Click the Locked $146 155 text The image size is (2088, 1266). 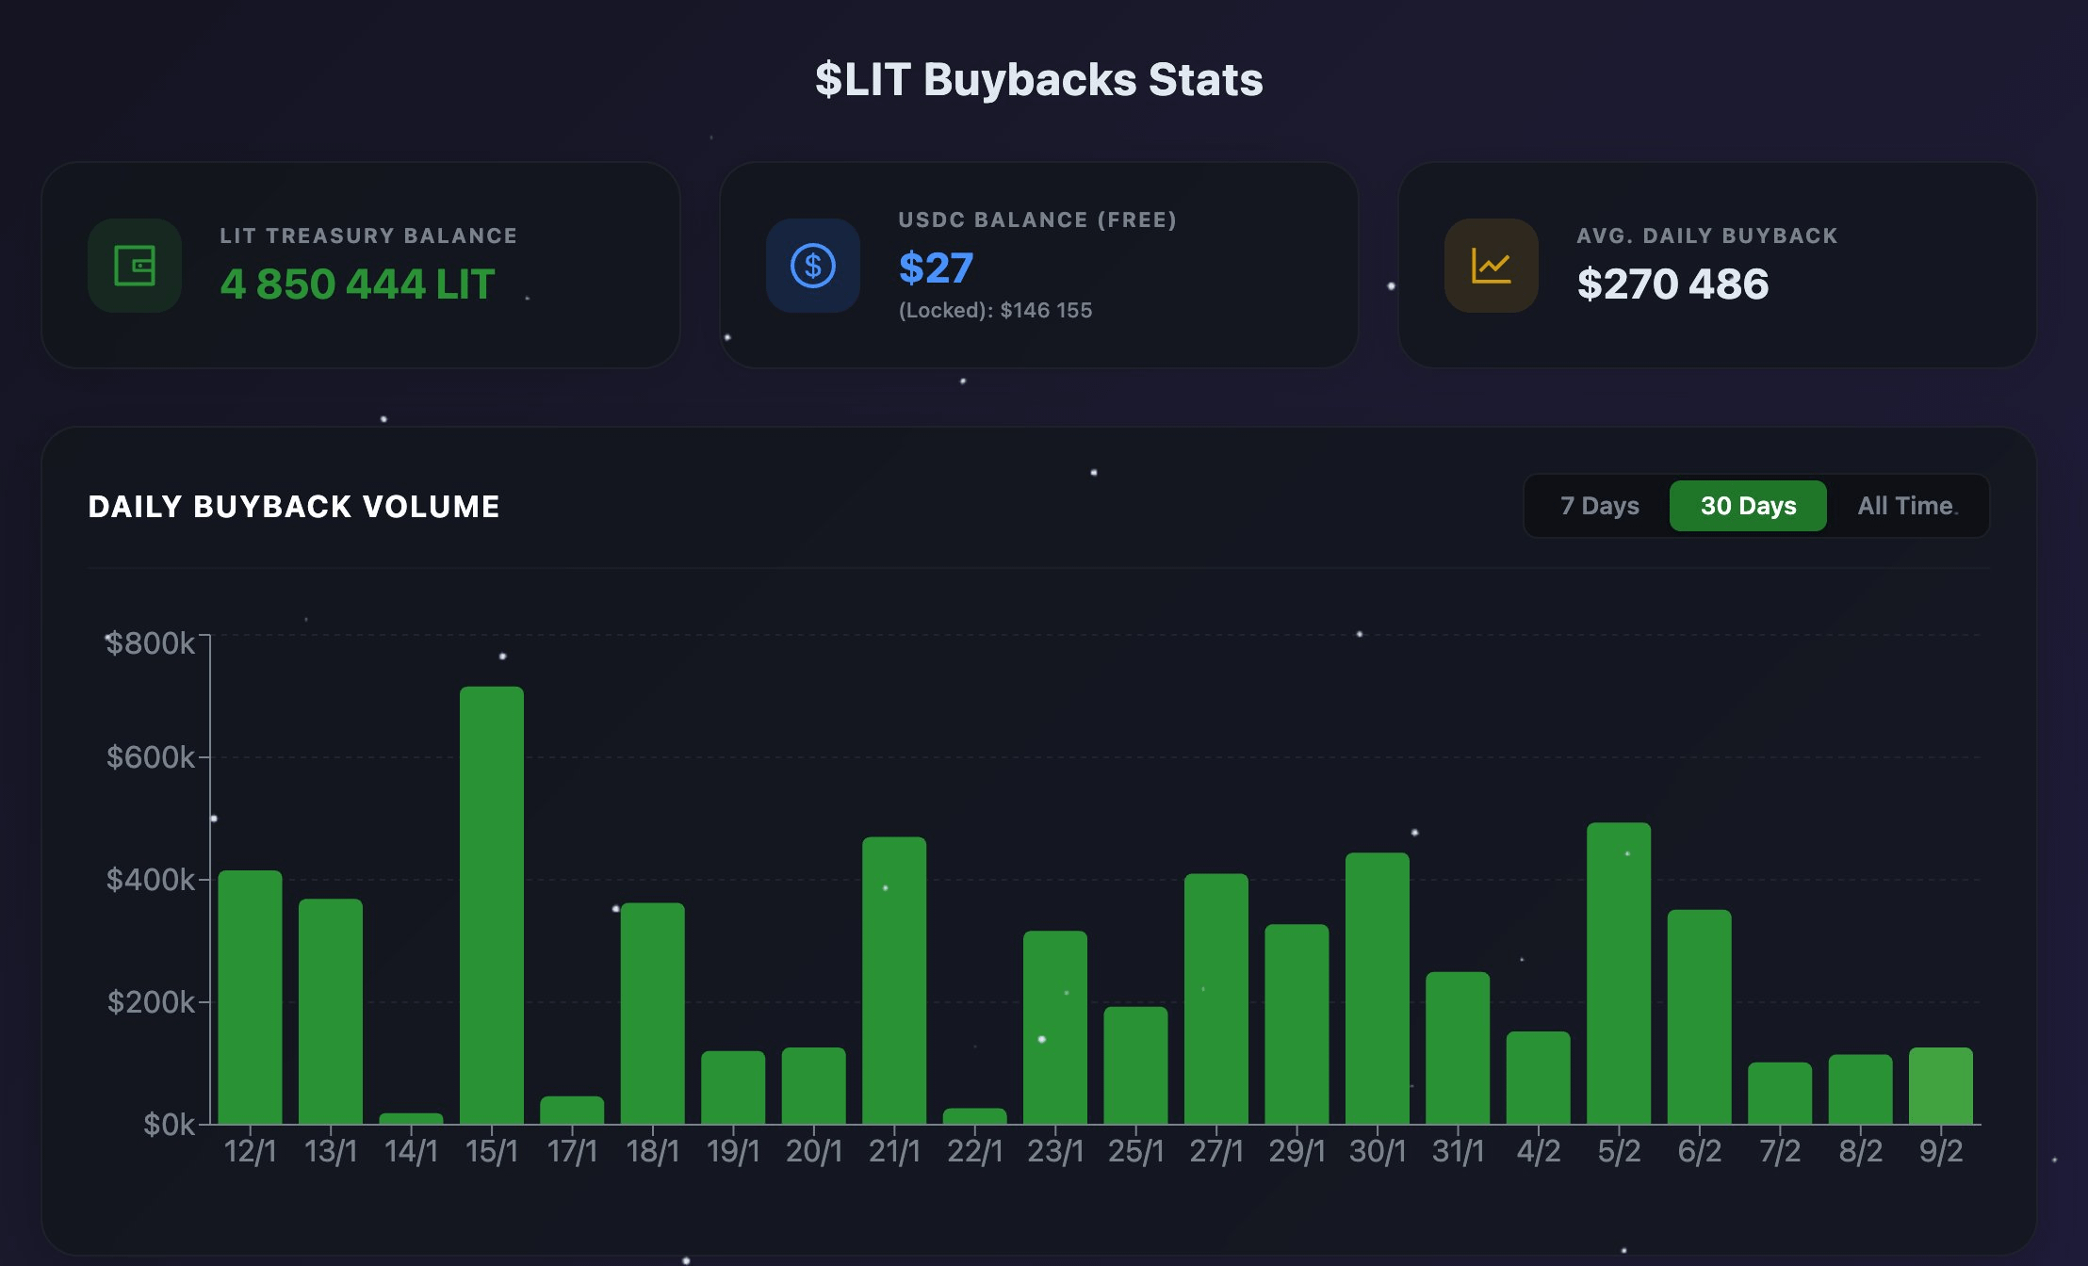(x=995, y=310)
